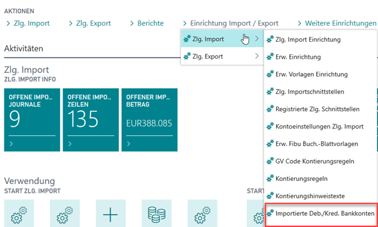
Task: Click gear icon beside Importierte Deb./Kred. Bankkonten
Action: coord(271,213)
